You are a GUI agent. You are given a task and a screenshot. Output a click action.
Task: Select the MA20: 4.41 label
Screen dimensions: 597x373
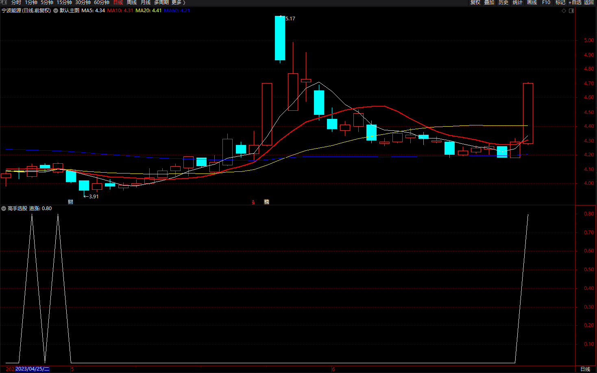[148, 11]
